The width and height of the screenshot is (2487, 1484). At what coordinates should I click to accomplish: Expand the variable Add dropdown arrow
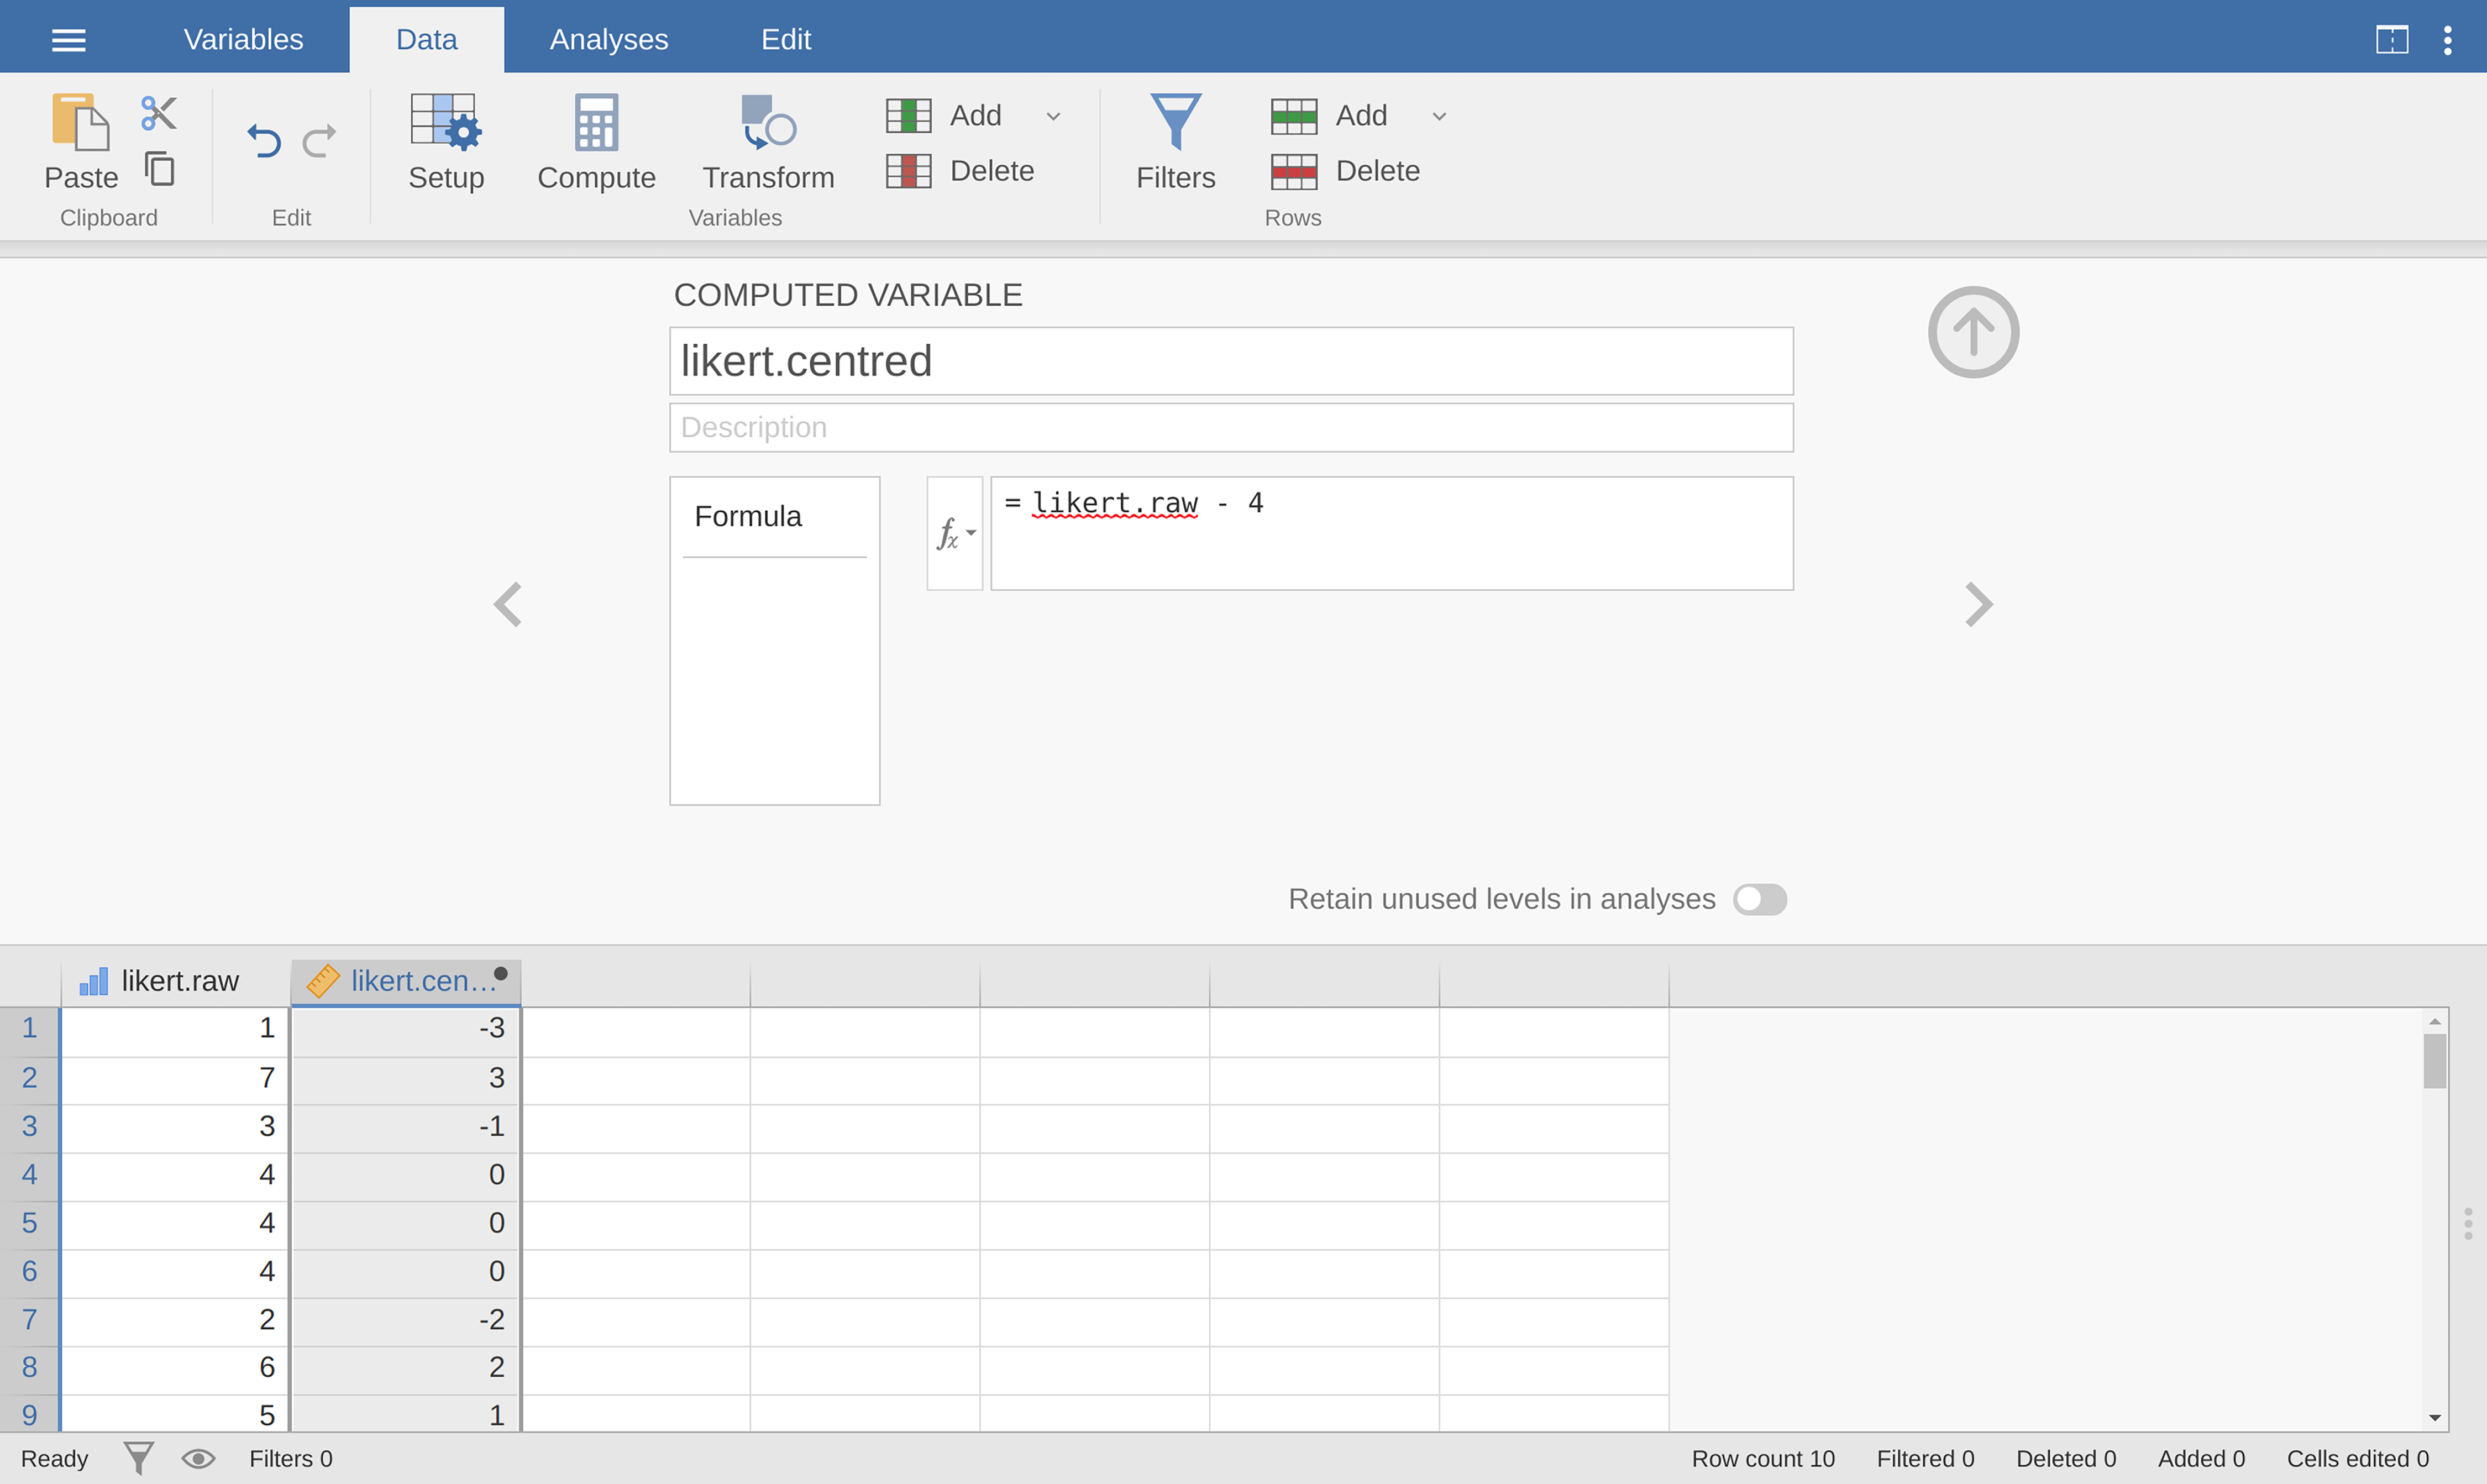1053,116
